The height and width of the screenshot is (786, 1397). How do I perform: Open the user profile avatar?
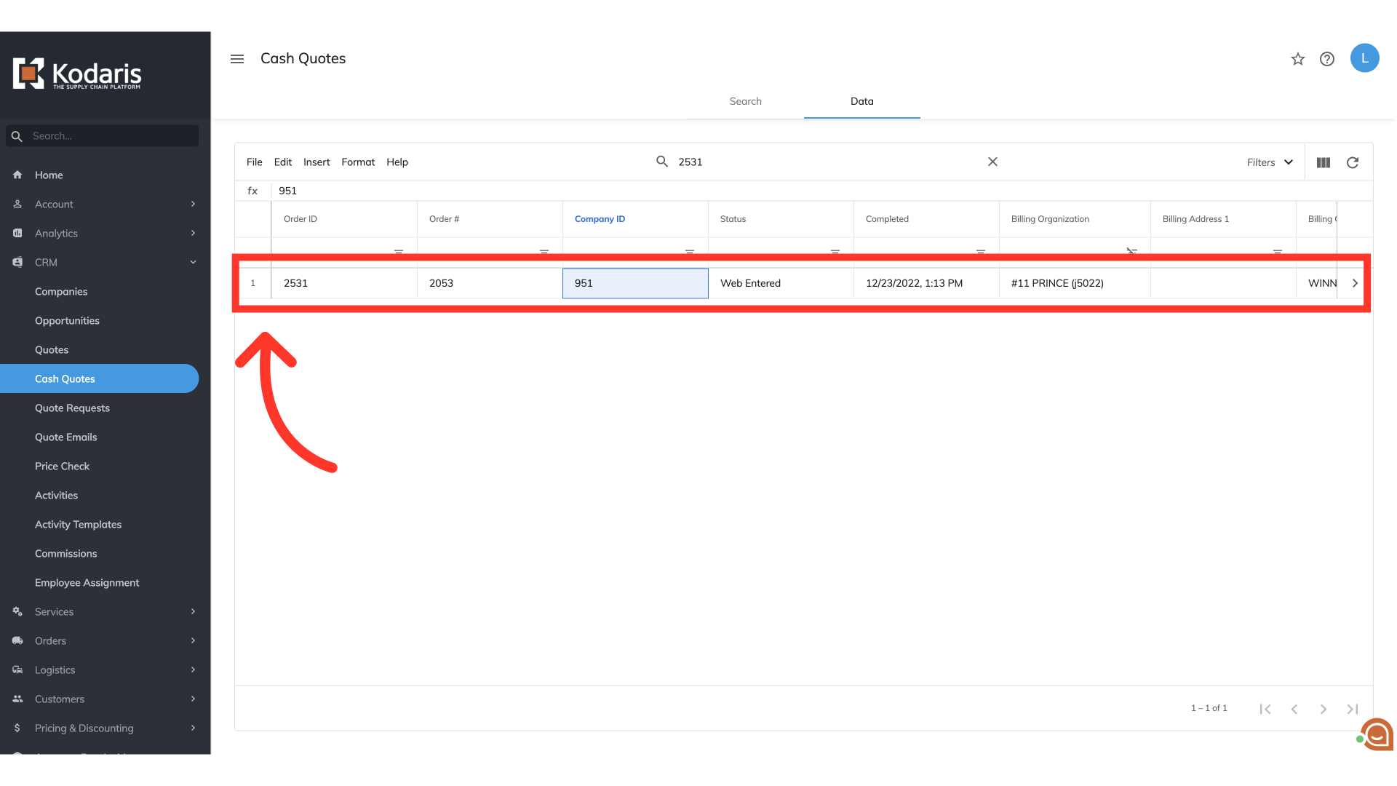pos(1364,58)
